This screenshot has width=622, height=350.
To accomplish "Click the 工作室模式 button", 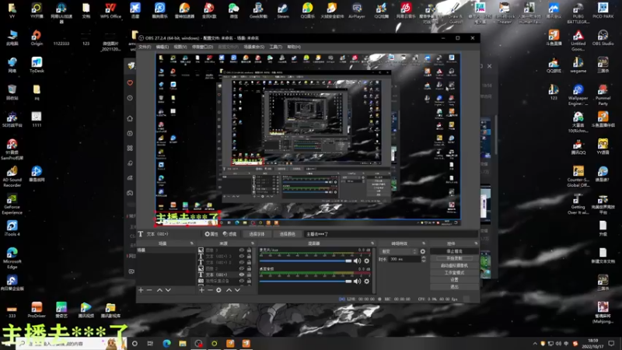I will 454,273.
